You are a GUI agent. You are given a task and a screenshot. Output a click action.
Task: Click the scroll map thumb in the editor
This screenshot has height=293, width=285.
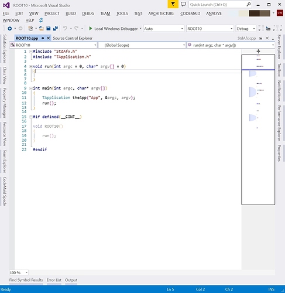tap(258, 130)
